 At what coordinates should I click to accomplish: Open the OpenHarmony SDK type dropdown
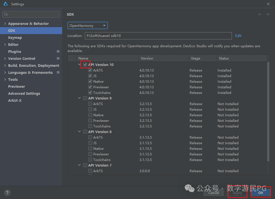tap(88, 25)
